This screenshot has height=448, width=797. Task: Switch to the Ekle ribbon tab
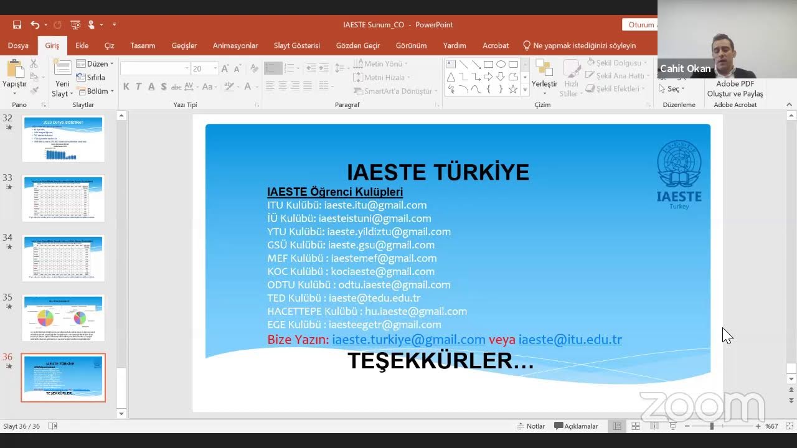[82, 45]
